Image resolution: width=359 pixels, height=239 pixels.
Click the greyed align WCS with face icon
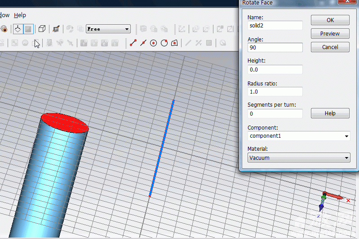coord(220,29)
